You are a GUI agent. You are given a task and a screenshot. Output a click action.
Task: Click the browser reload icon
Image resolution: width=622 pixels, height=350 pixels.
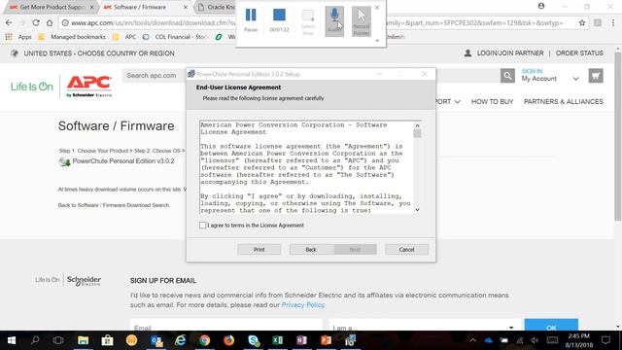[x=36, y=23]
